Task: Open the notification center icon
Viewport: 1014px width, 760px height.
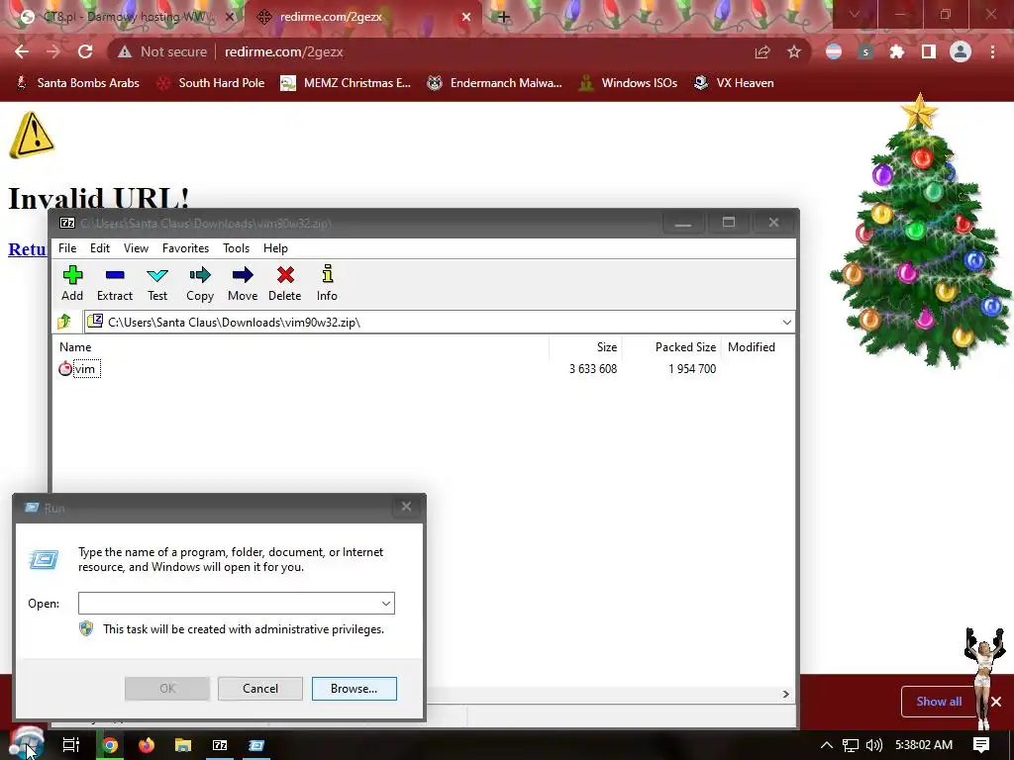Action: point(981,745)
